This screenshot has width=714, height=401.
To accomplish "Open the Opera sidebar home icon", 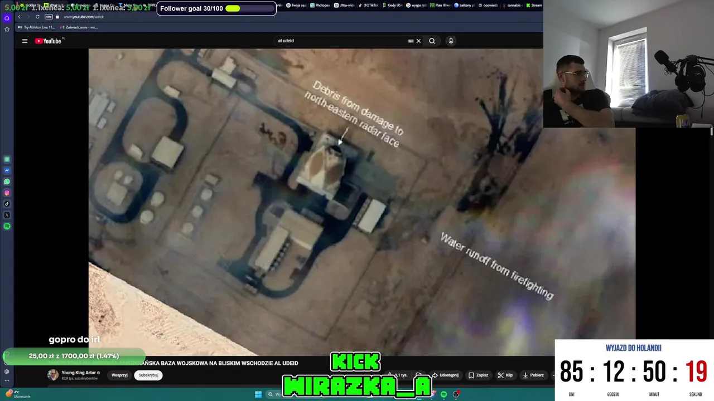I will point(7,18).
